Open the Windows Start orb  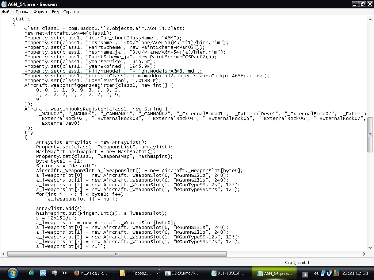12,273
